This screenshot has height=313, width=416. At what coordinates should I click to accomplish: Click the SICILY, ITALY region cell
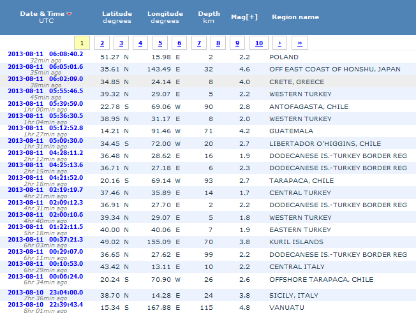[293, 296]
